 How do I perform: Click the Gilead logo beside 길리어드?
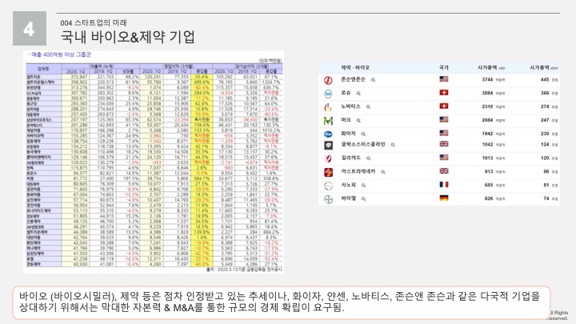pos(328,158)
